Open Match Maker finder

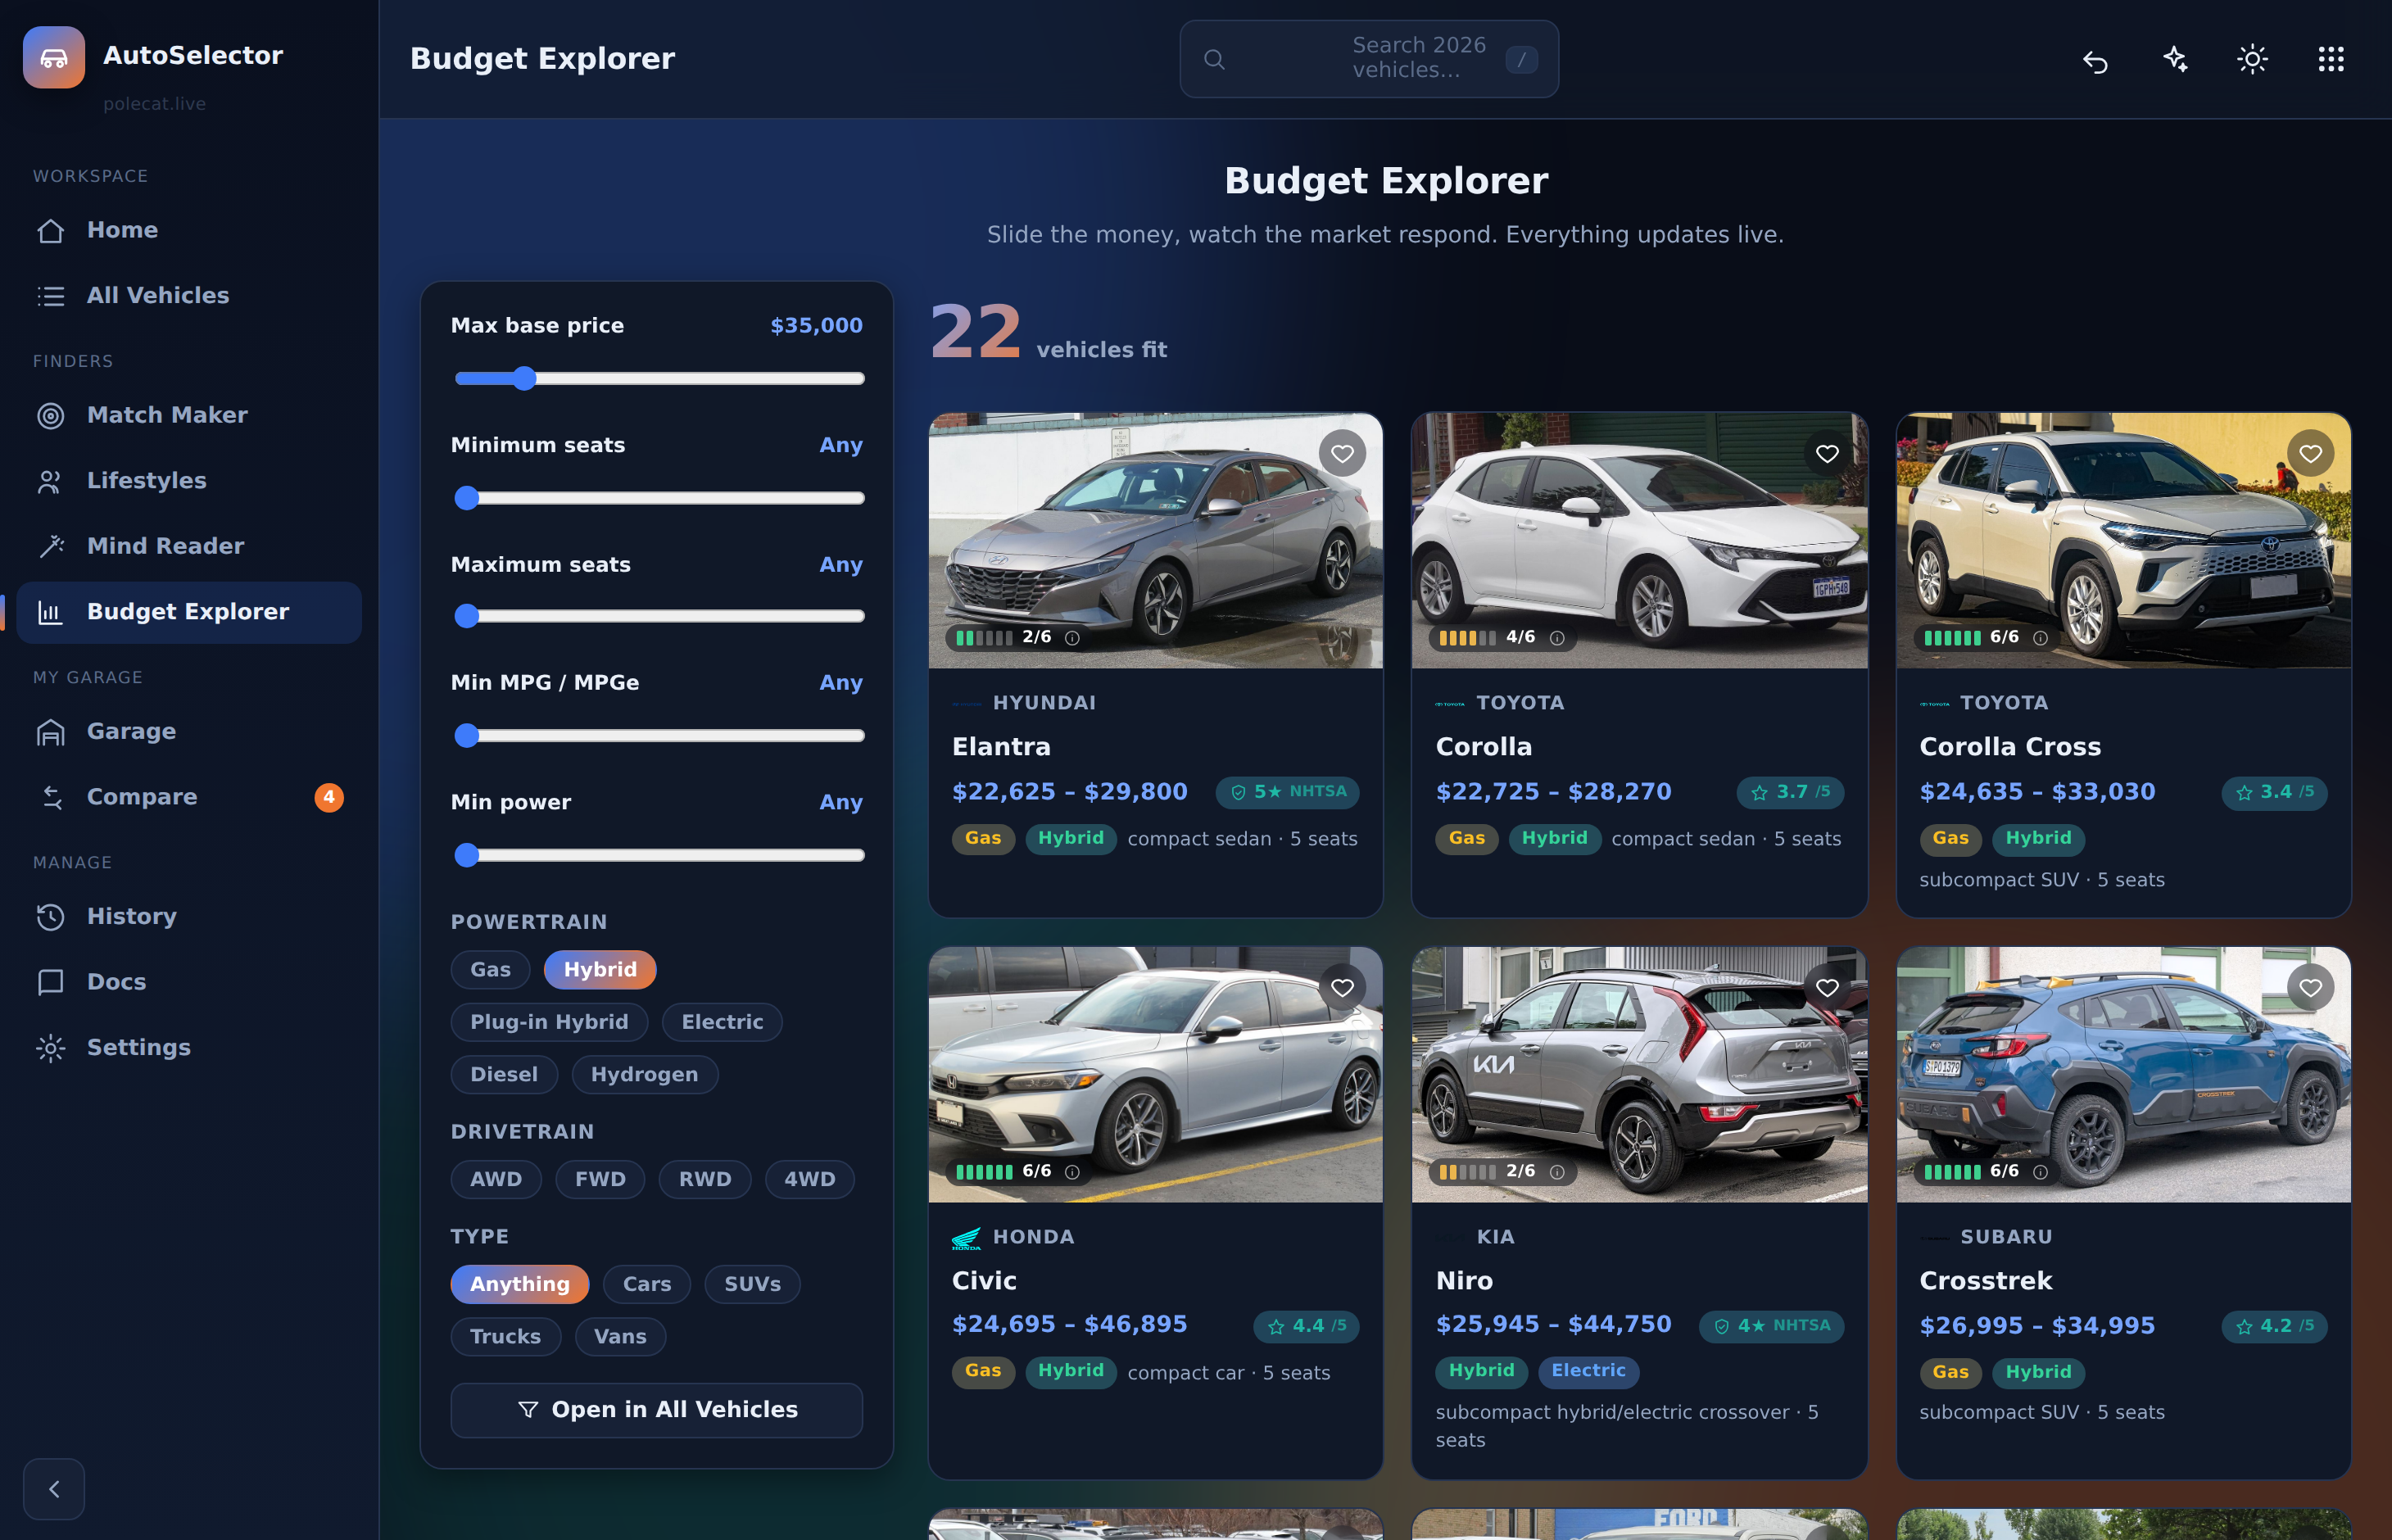(189, 416)
